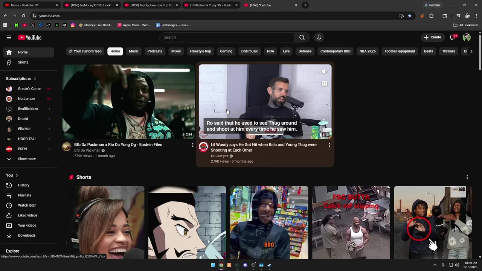
Task: Open the No Jumper subscription in sidebar
Action: [29, 99]
